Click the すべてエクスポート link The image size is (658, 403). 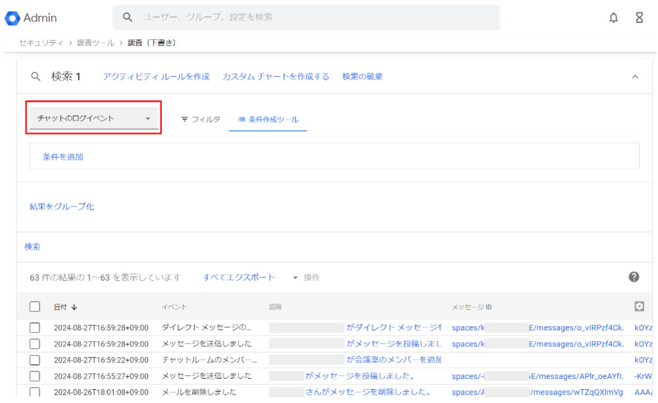pos(239,277)
